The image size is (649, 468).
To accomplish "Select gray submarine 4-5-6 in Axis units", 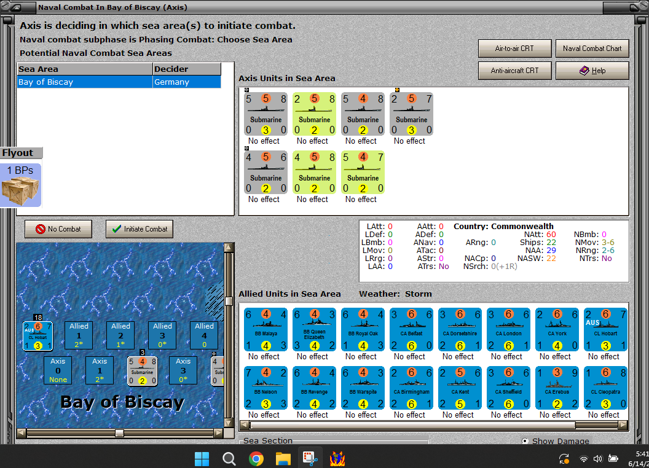I will 266,173.
